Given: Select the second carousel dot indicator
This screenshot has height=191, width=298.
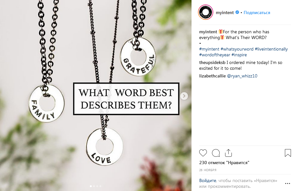Looking at the screenshot, I should pyautogui.click(x=94, y=186).
